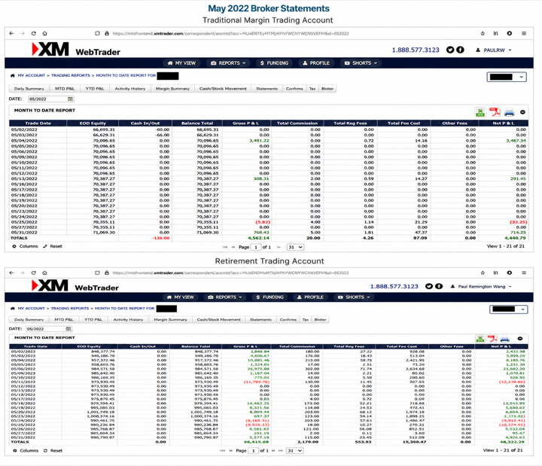Viewport: 542px width, 466px height.
Task: Open Facebook icon in top header
Action: click(x=460, y=50)
